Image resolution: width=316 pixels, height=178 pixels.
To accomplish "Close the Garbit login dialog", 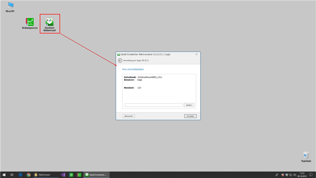I will tap(196, 54).
